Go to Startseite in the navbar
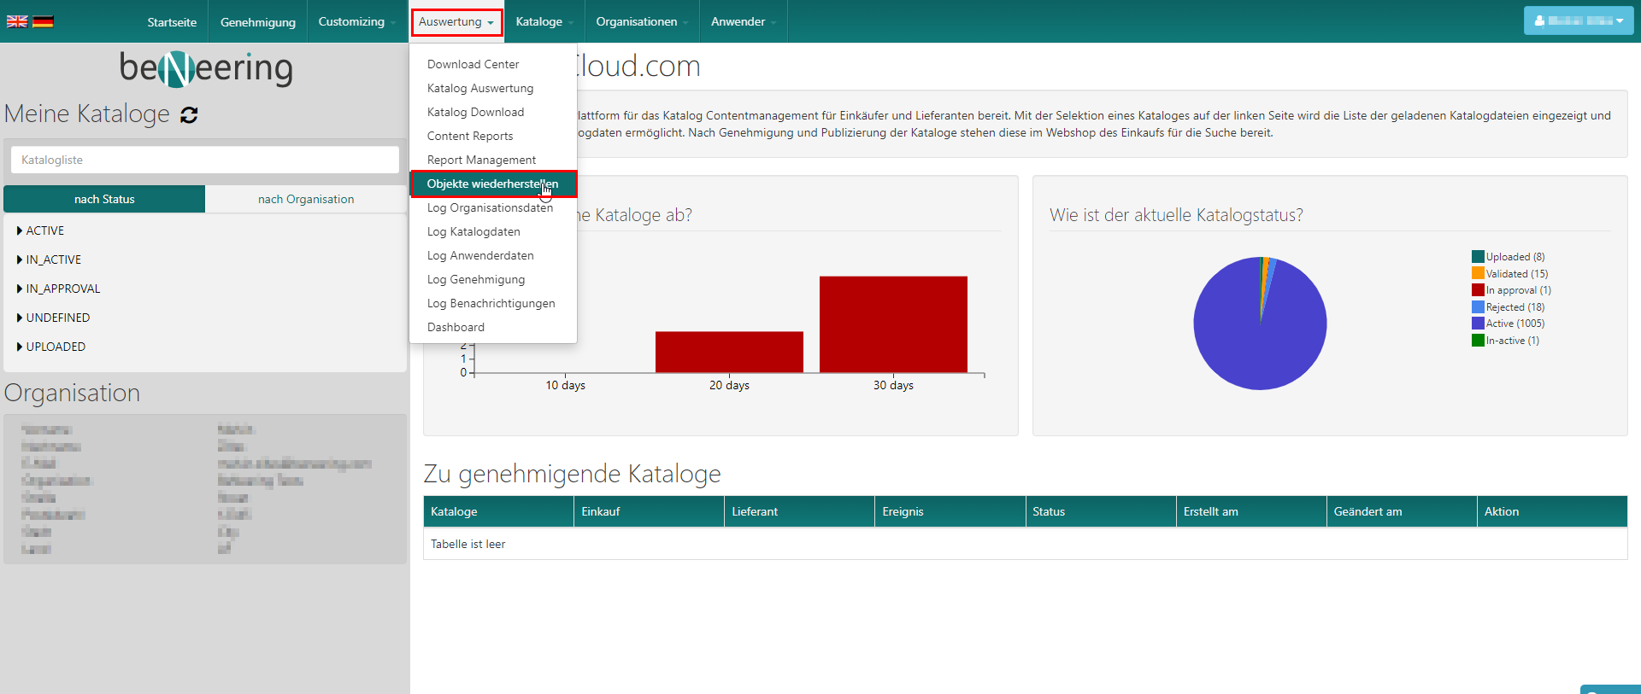 (172, 22)
